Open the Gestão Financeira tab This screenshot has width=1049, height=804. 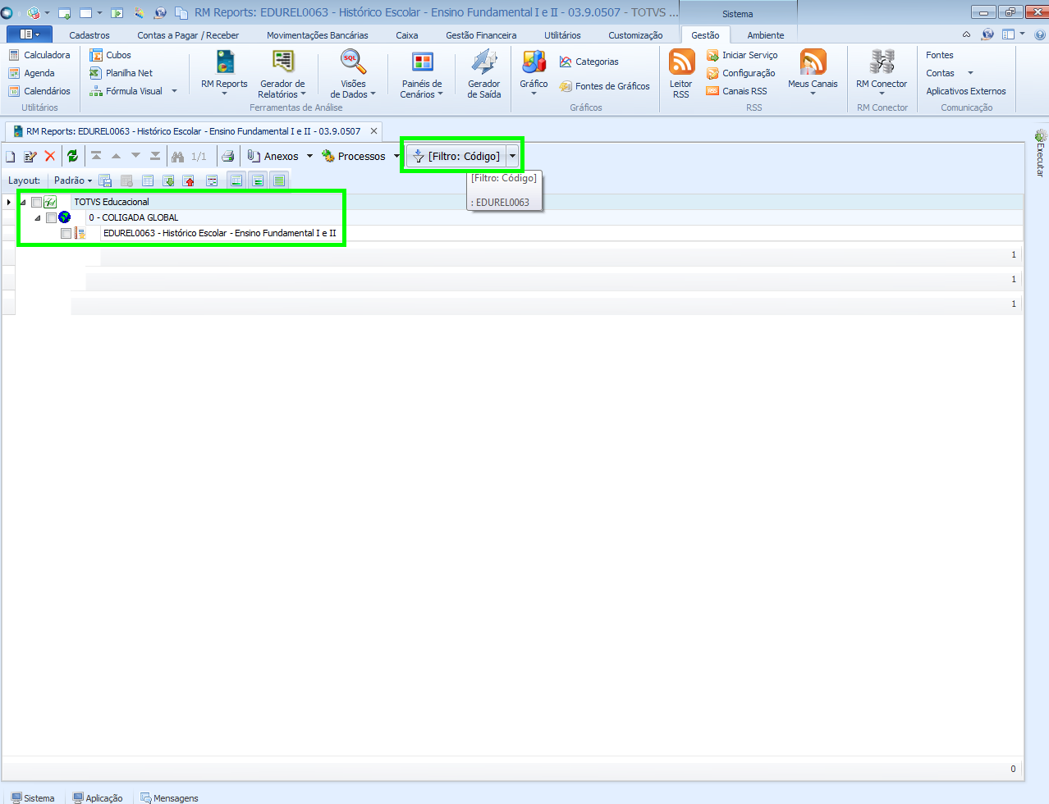click(481, 35)
